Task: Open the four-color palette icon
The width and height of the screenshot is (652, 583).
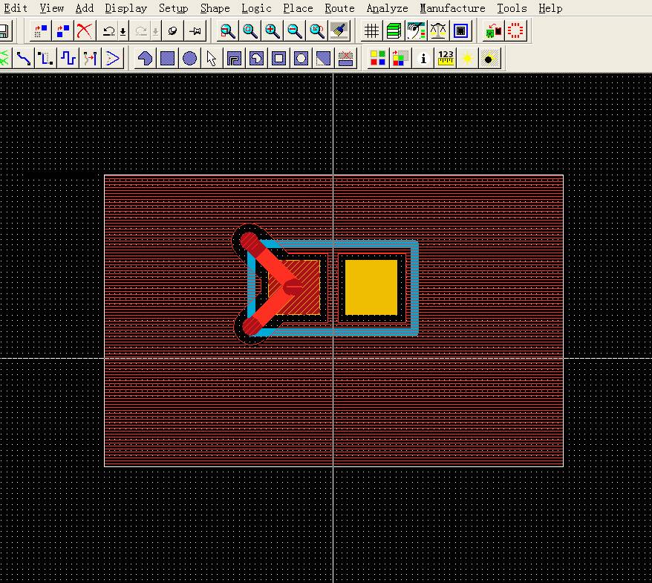Action: tap(378, 58)
